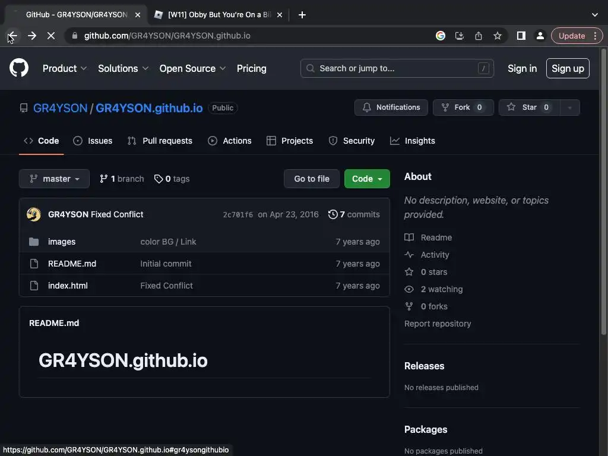608x456 pixels.
Task: Open the GR4YSON.github.io repo title link
Action: click(x=149, y=108)
